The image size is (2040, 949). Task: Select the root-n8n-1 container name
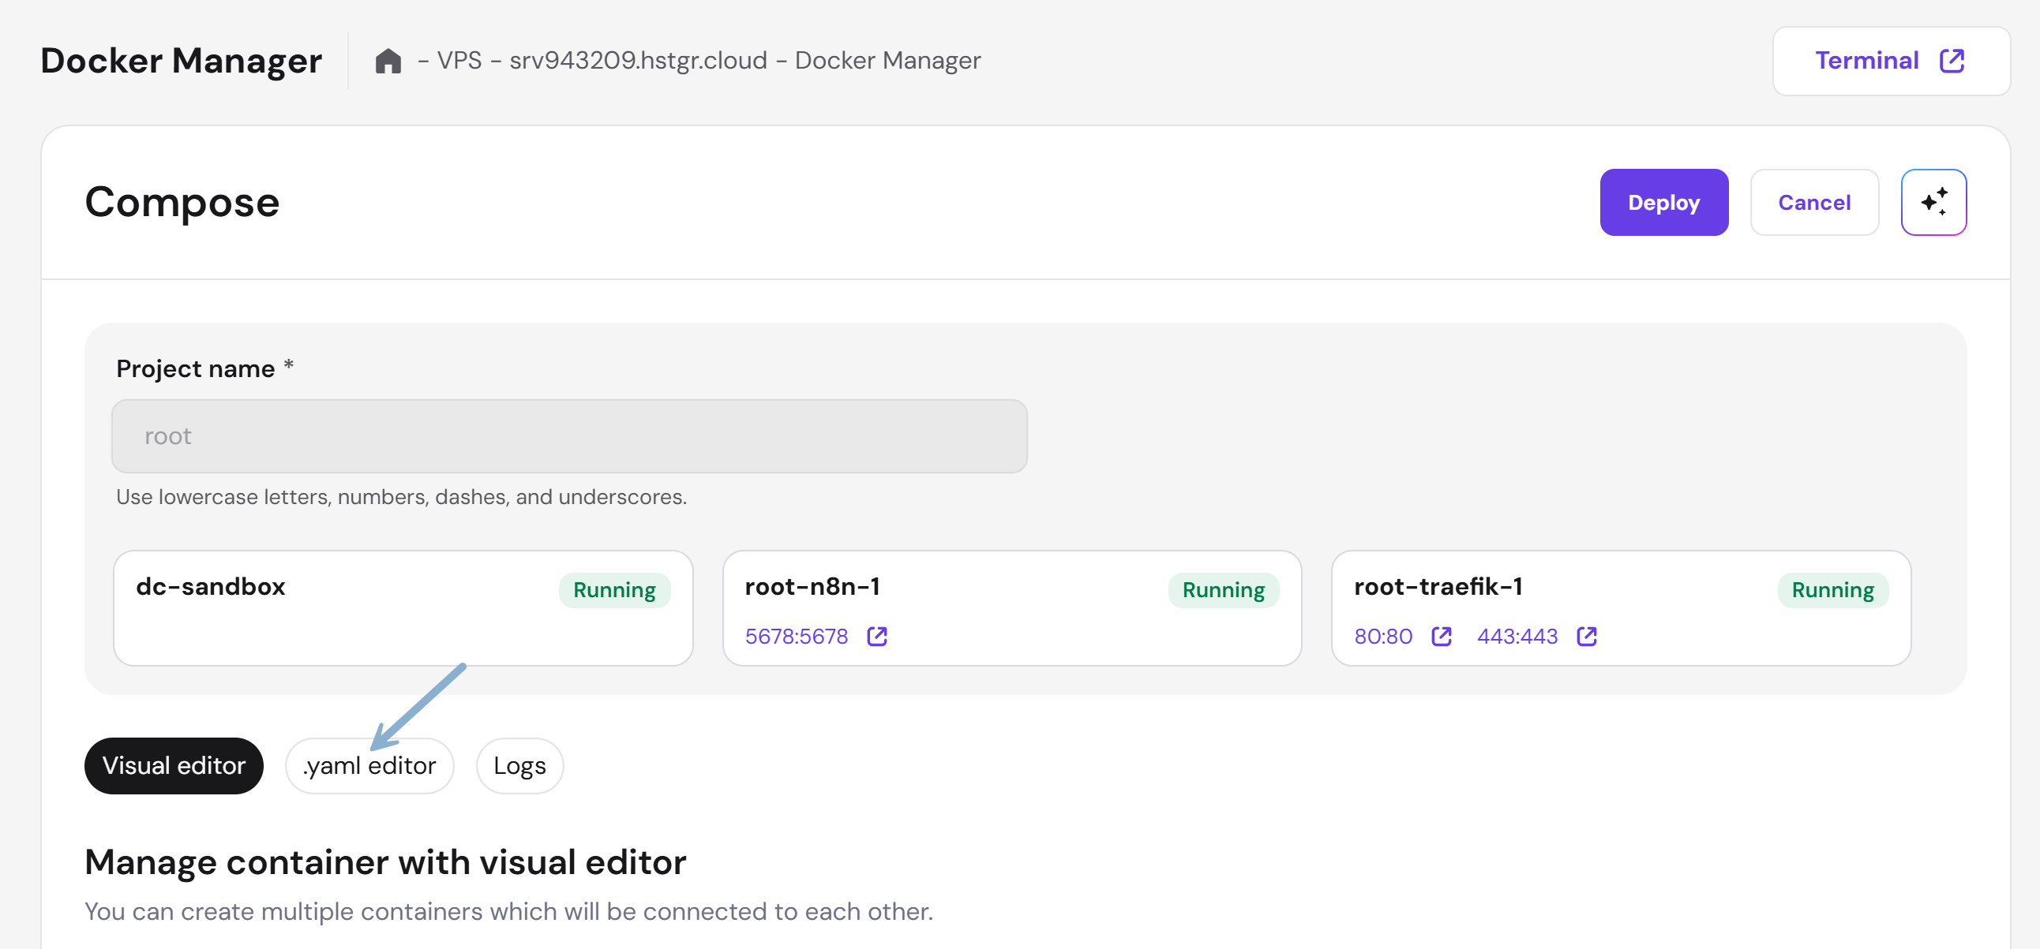[812, 586]
